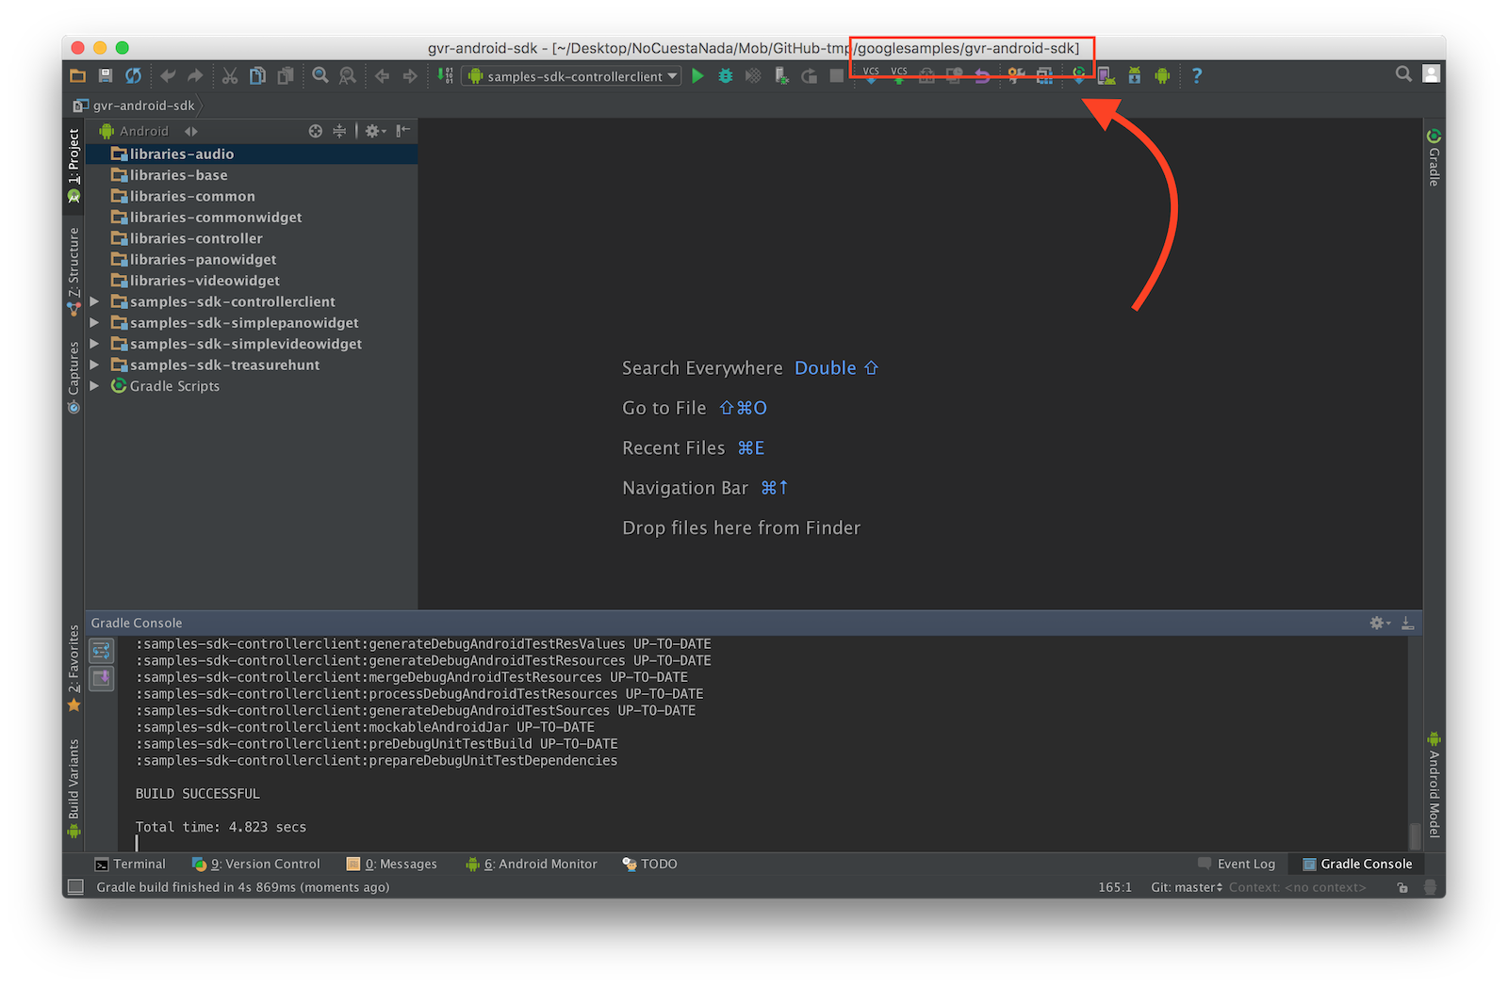Click the Open folder toolbar icon

pos(78,76)
